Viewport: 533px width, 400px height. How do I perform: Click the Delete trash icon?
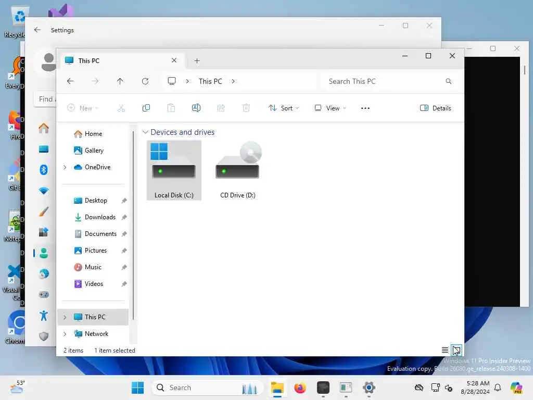click(246, 108)
